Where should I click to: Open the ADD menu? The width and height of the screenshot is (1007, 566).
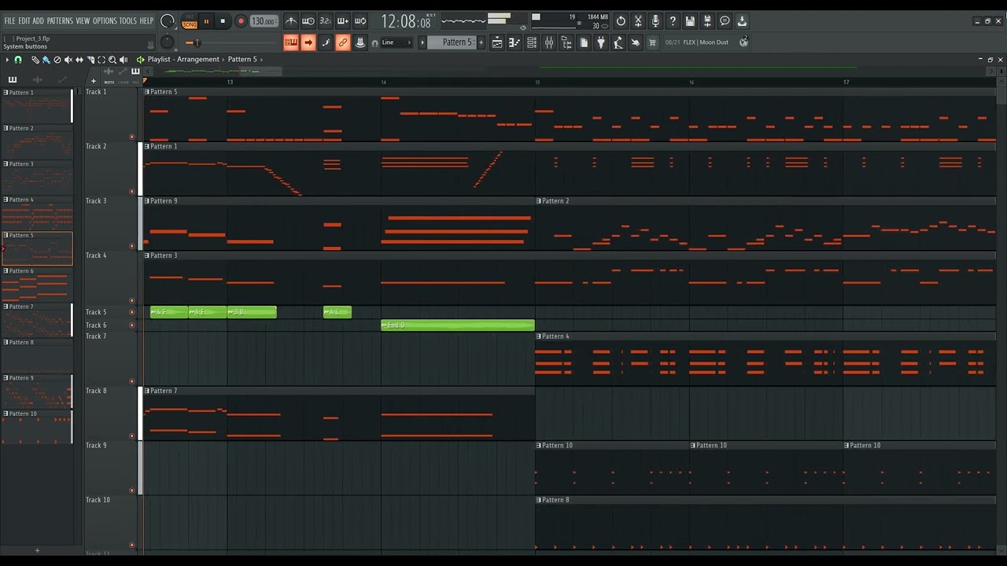[39, 20]
